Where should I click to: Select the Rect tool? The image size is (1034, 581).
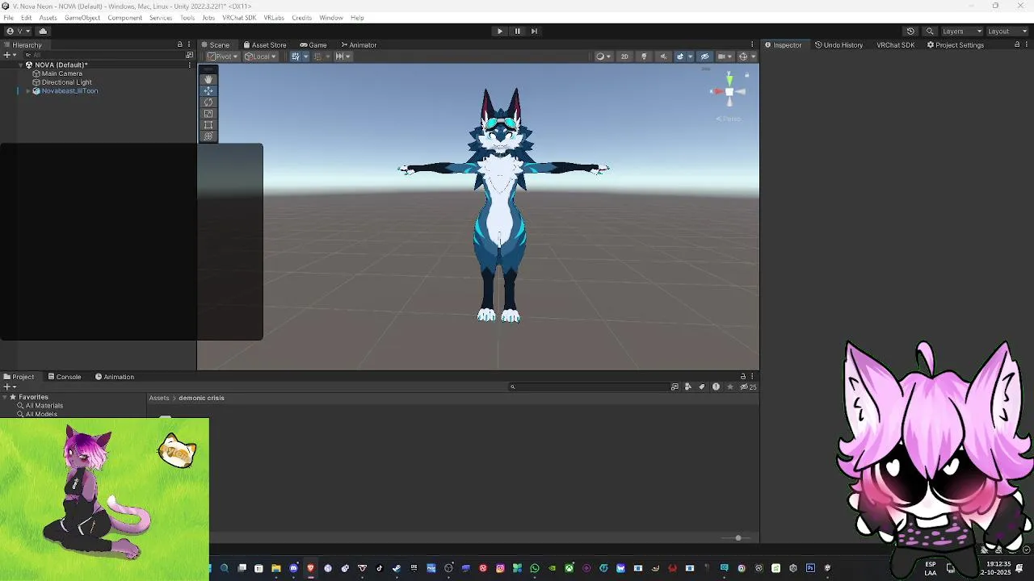pos(208,124)
